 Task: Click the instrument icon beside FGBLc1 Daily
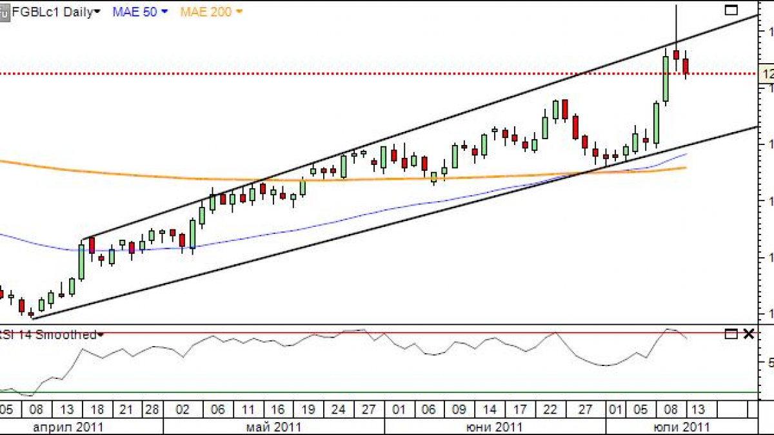tap(3, 12)
